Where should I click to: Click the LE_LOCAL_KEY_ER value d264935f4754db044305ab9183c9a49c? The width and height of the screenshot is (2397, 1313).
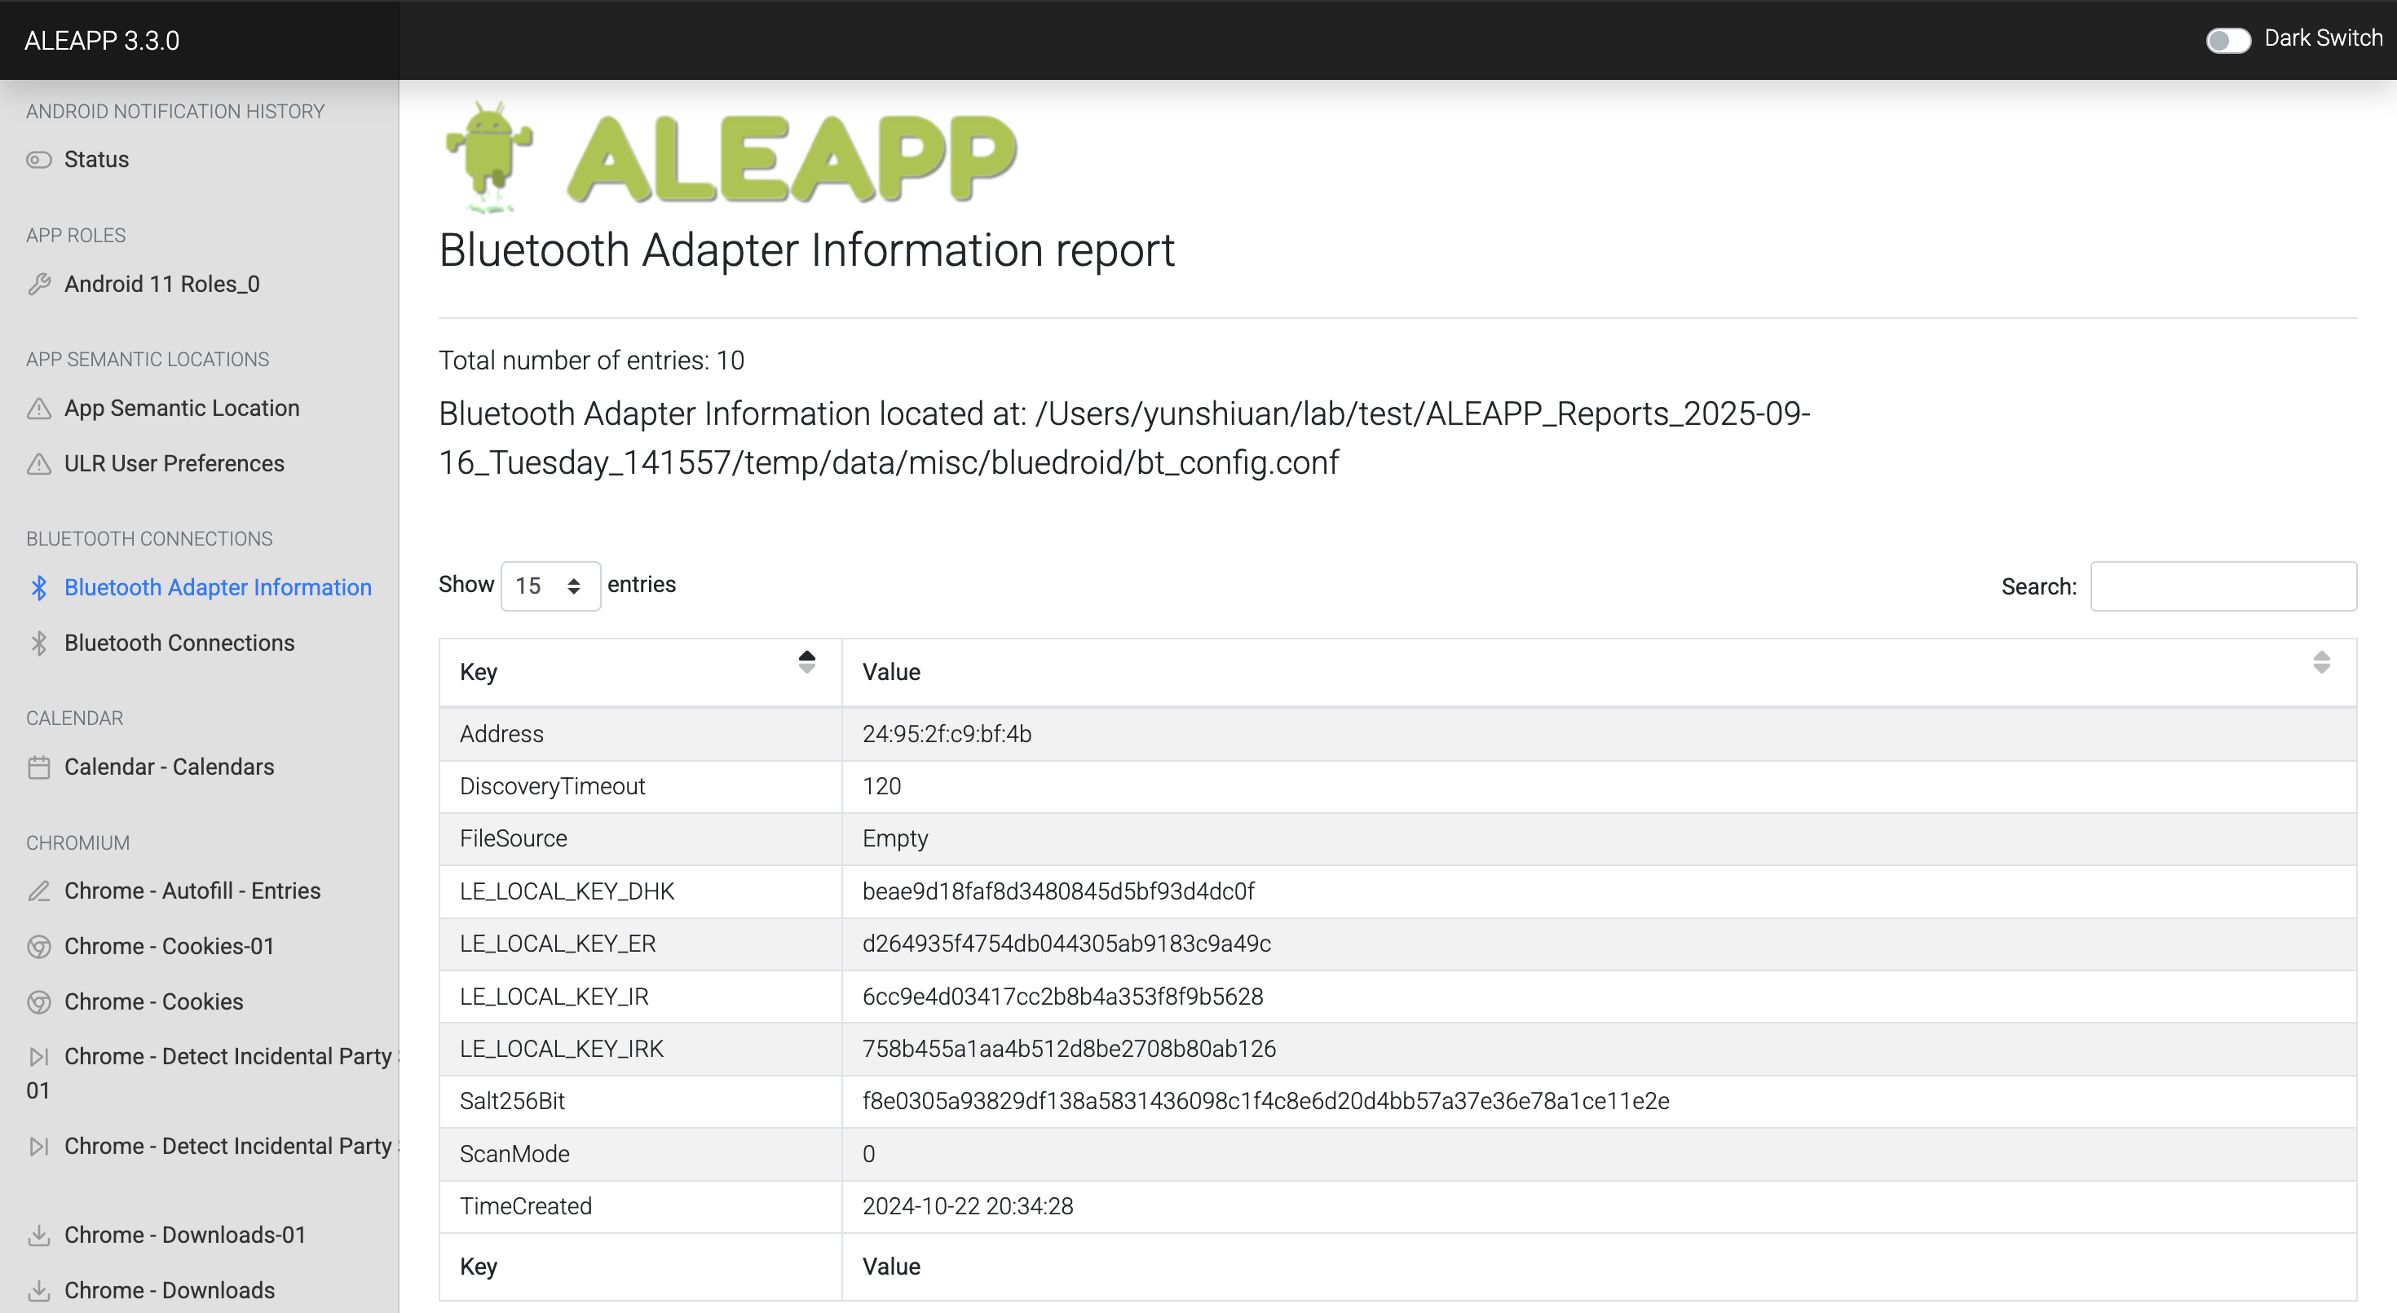tap(1066, 944)
